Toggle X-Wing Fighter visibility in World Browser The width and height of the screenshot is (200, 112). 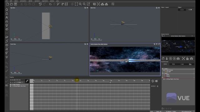(x=194, y=79)
